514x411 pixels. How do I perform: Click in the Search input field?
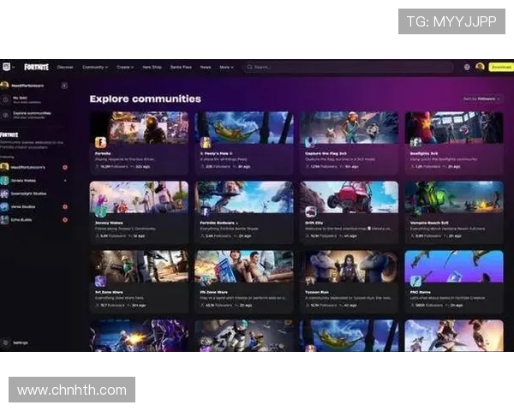click(x=343, y=67)
